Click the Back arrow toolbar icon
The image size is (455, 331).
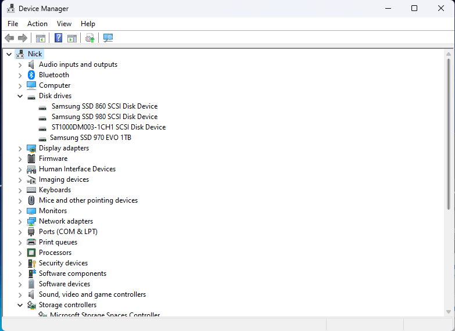click(x=9, y=38)
